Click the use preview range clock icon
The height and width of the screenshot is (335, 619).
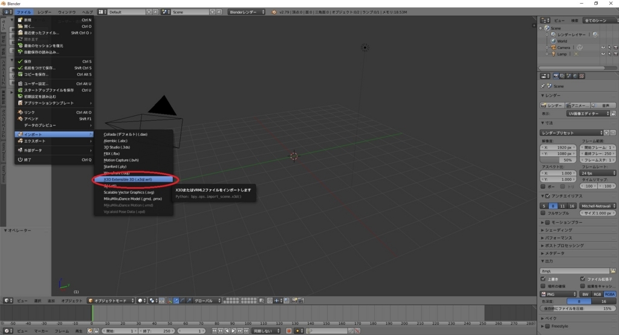(x=90, y=331)
